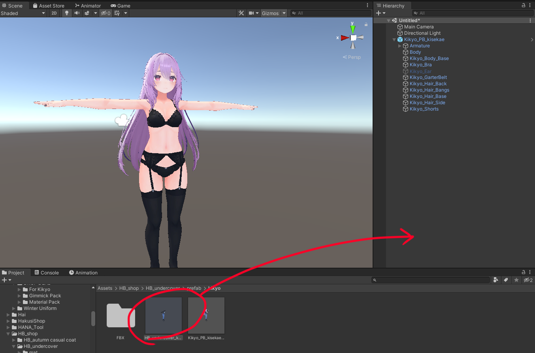Click the scene camera settings icon

(x=251, y=13)
